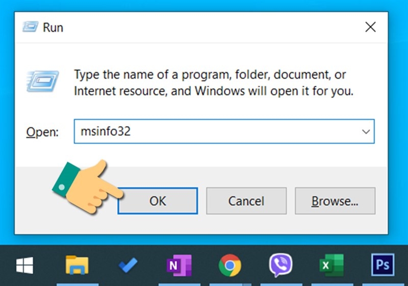The height and width of the screenshot is (286, 408).
Task: Cancel the Run dialog
Action: click(246, 201)
